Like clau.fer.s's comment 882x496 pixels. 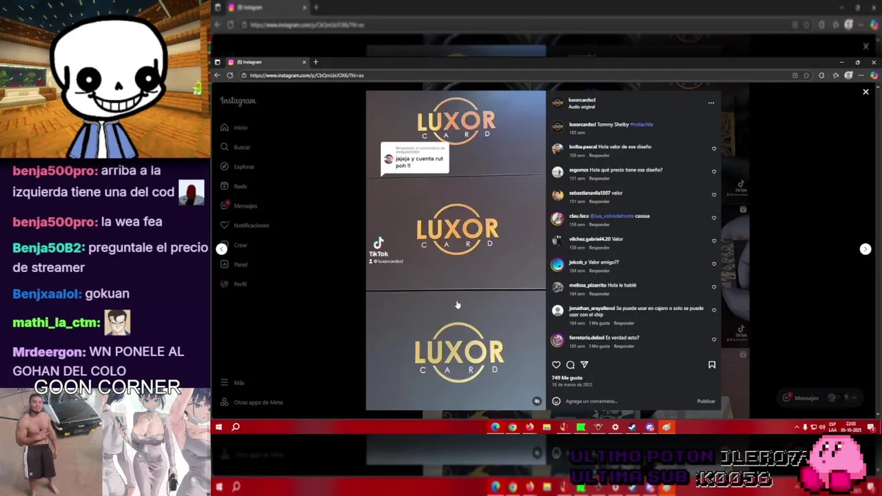coord(714,218)
